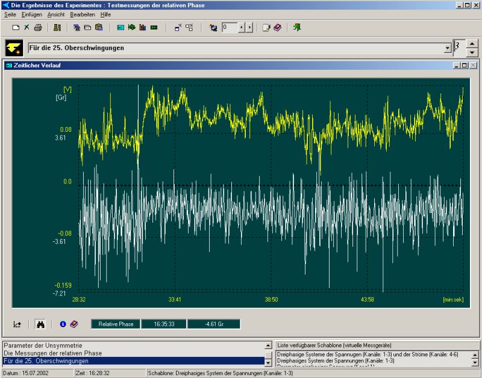Expand the 'Für die 25. Oberschwingungen' dropdown

447,48
